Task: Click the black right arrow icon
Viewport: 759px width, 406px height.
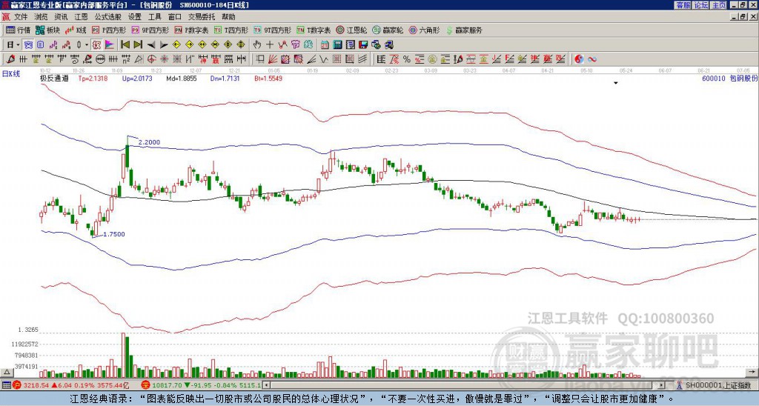Action: 164,45
